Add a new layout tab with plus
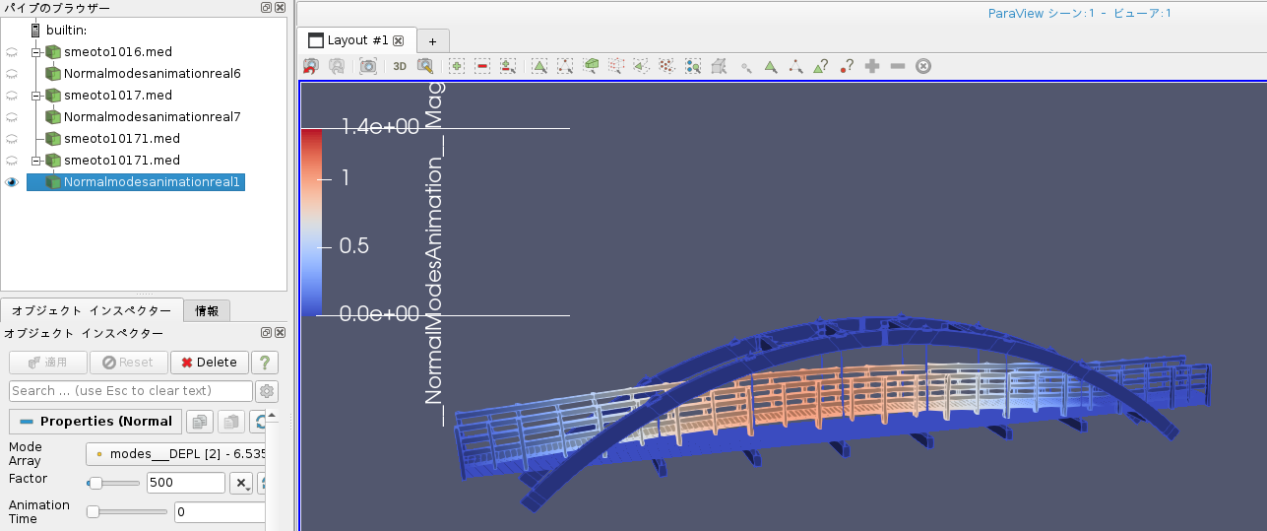This screenshot has width=1267, height=531. tap(432, 40)
